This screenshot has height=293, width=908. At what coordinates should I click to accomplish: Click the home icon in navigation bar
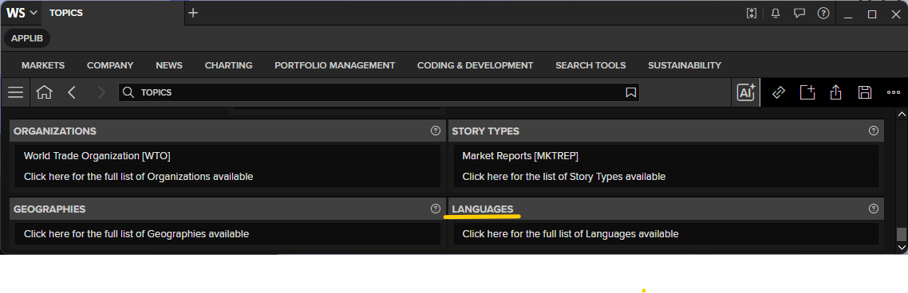44,92
